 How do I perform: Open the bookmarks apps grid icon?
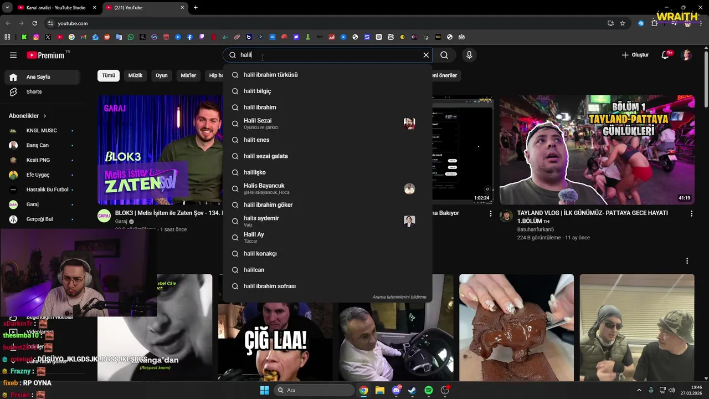coord(7,37)
